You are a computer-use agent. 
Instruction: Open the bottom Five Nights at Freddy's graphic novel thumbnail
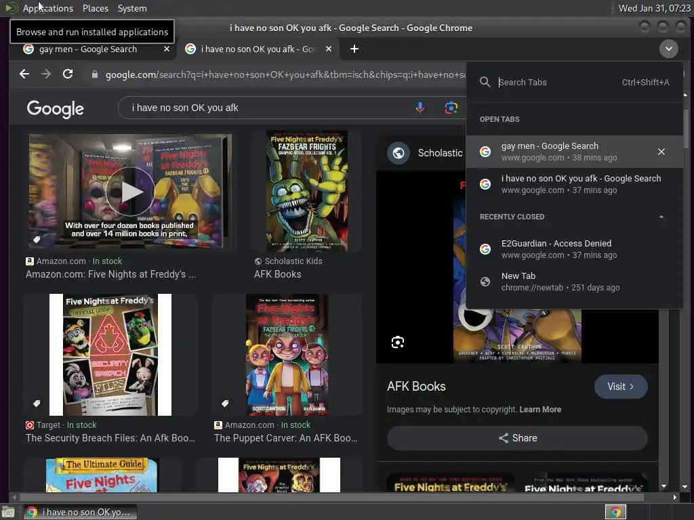279,475
